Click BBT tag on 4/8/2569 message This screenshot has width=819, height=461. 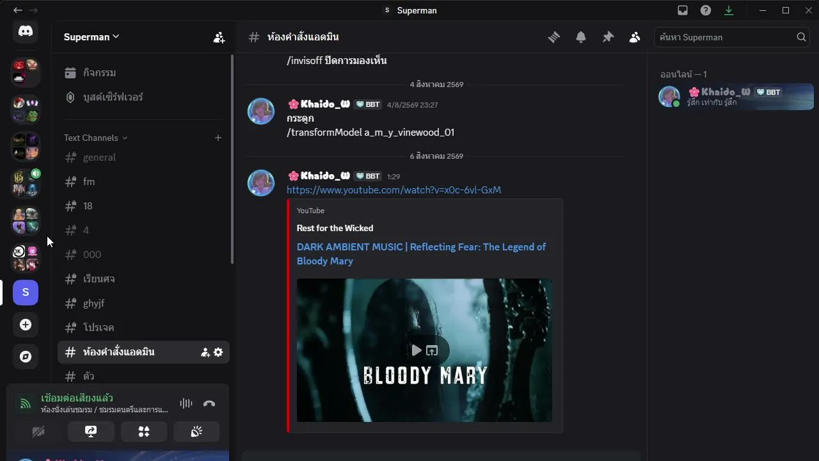click(x=367, y=104)
